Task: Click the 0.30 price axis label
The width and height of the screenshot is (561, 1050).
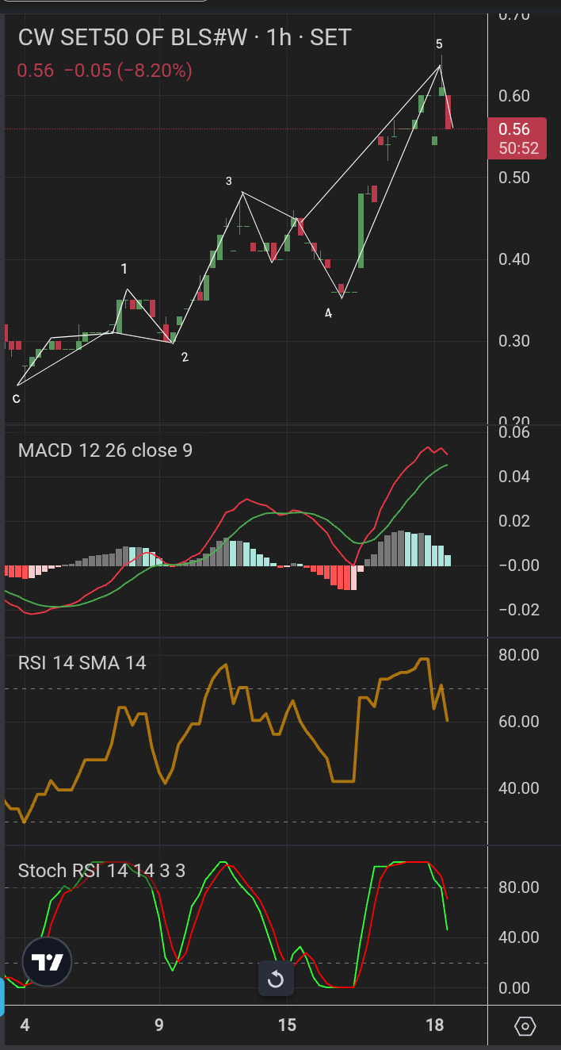Action: point(516,341)
